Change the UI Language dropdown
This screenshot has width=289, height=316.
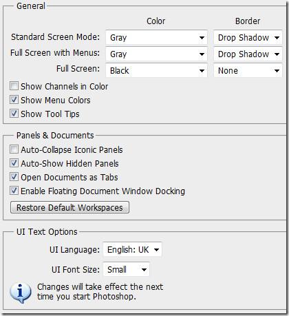click(132, 249)
